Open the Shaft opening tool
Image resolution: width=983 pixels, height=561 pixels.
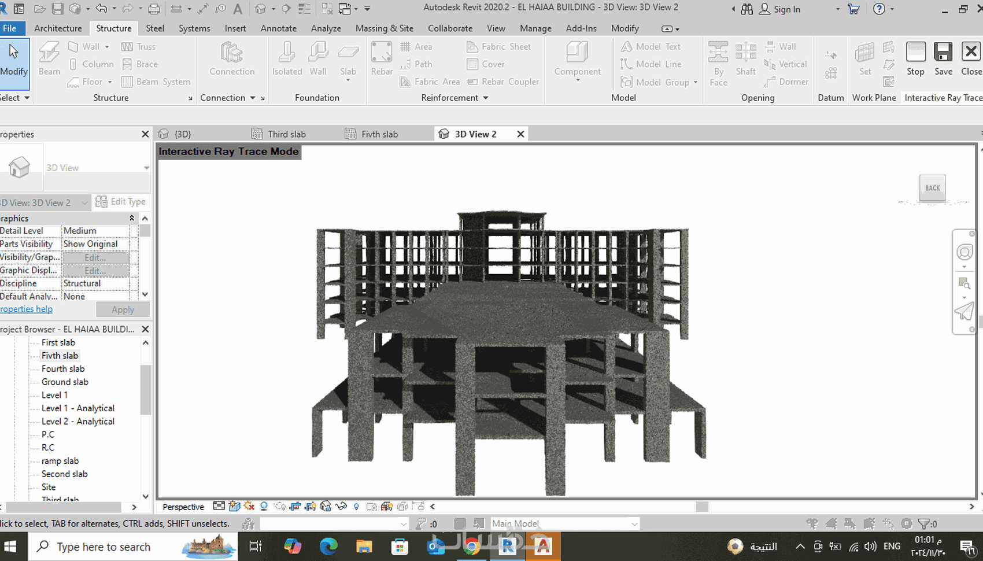click(x=745, y=59)
